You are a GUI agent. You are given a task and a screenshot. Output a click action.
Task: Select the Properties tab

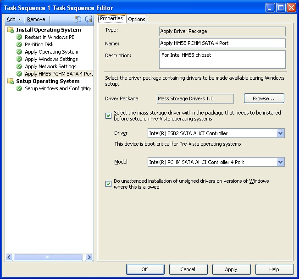click(x=111, y=18)
